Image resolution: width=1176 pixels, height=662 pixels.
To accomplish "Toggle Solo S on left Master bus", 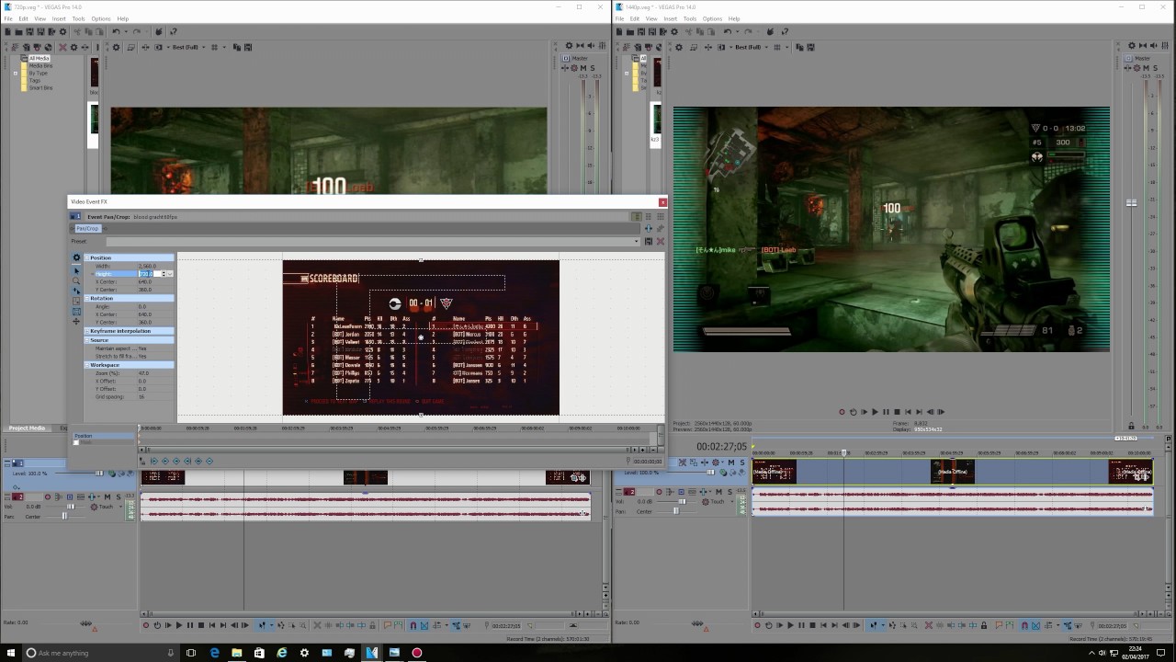I will tap(593, 68).
